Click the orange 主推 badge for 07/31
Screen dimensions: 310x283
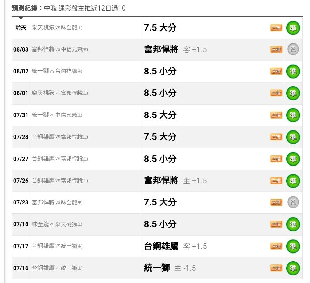(x=276, y=115)
